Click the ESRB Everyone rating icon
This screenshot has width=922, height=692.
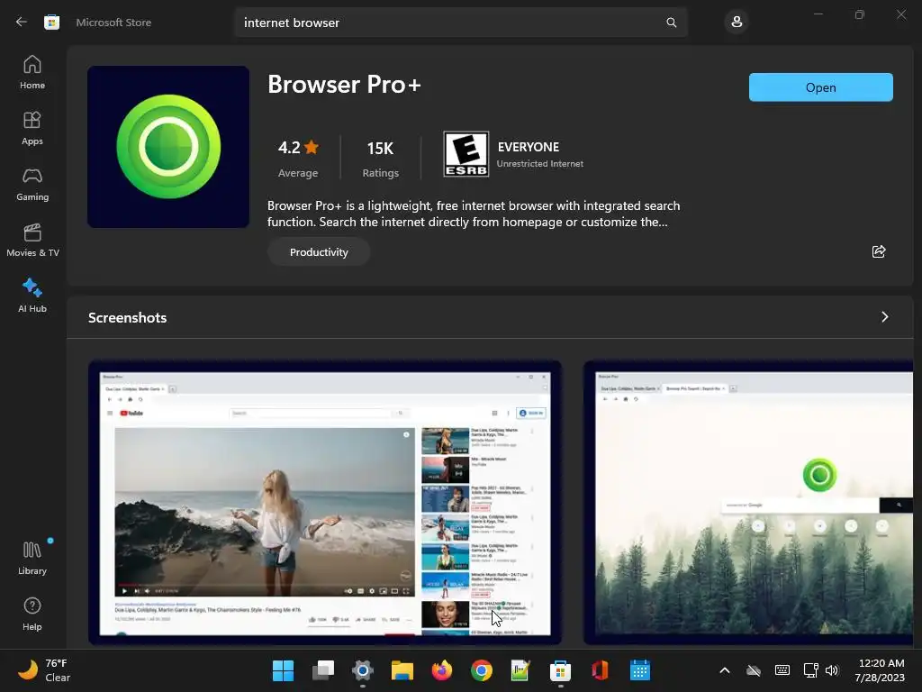466,154
